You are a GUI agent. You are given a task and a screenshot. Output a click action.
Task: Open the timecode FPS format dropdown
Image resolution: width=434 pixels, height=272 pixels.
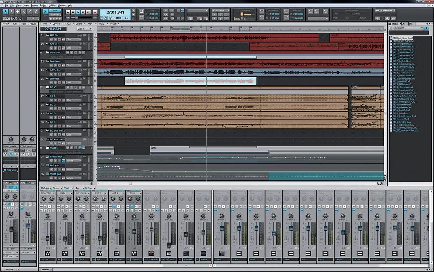385,10
